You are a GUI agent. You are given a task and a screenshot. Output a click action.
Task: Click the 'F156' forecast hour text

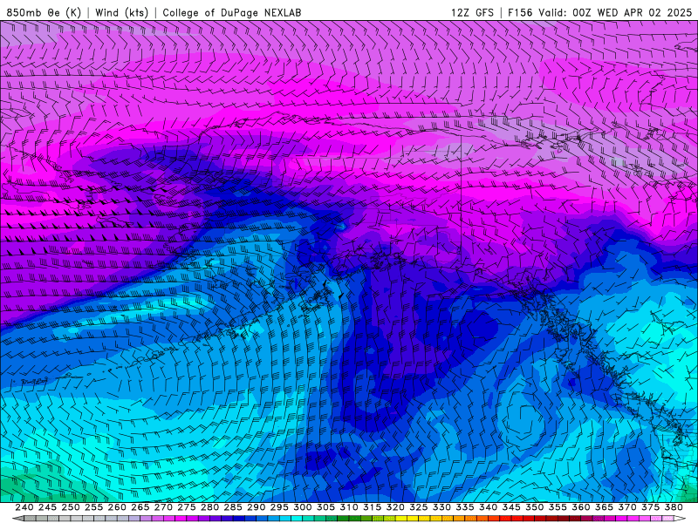click(x=520, y=12)
